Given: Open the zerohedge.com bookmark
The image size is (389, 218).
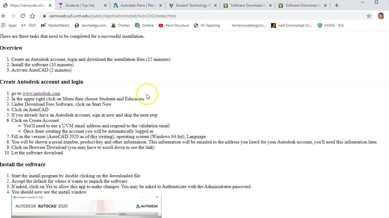Looking at the screenshot, I should point(90,25).
